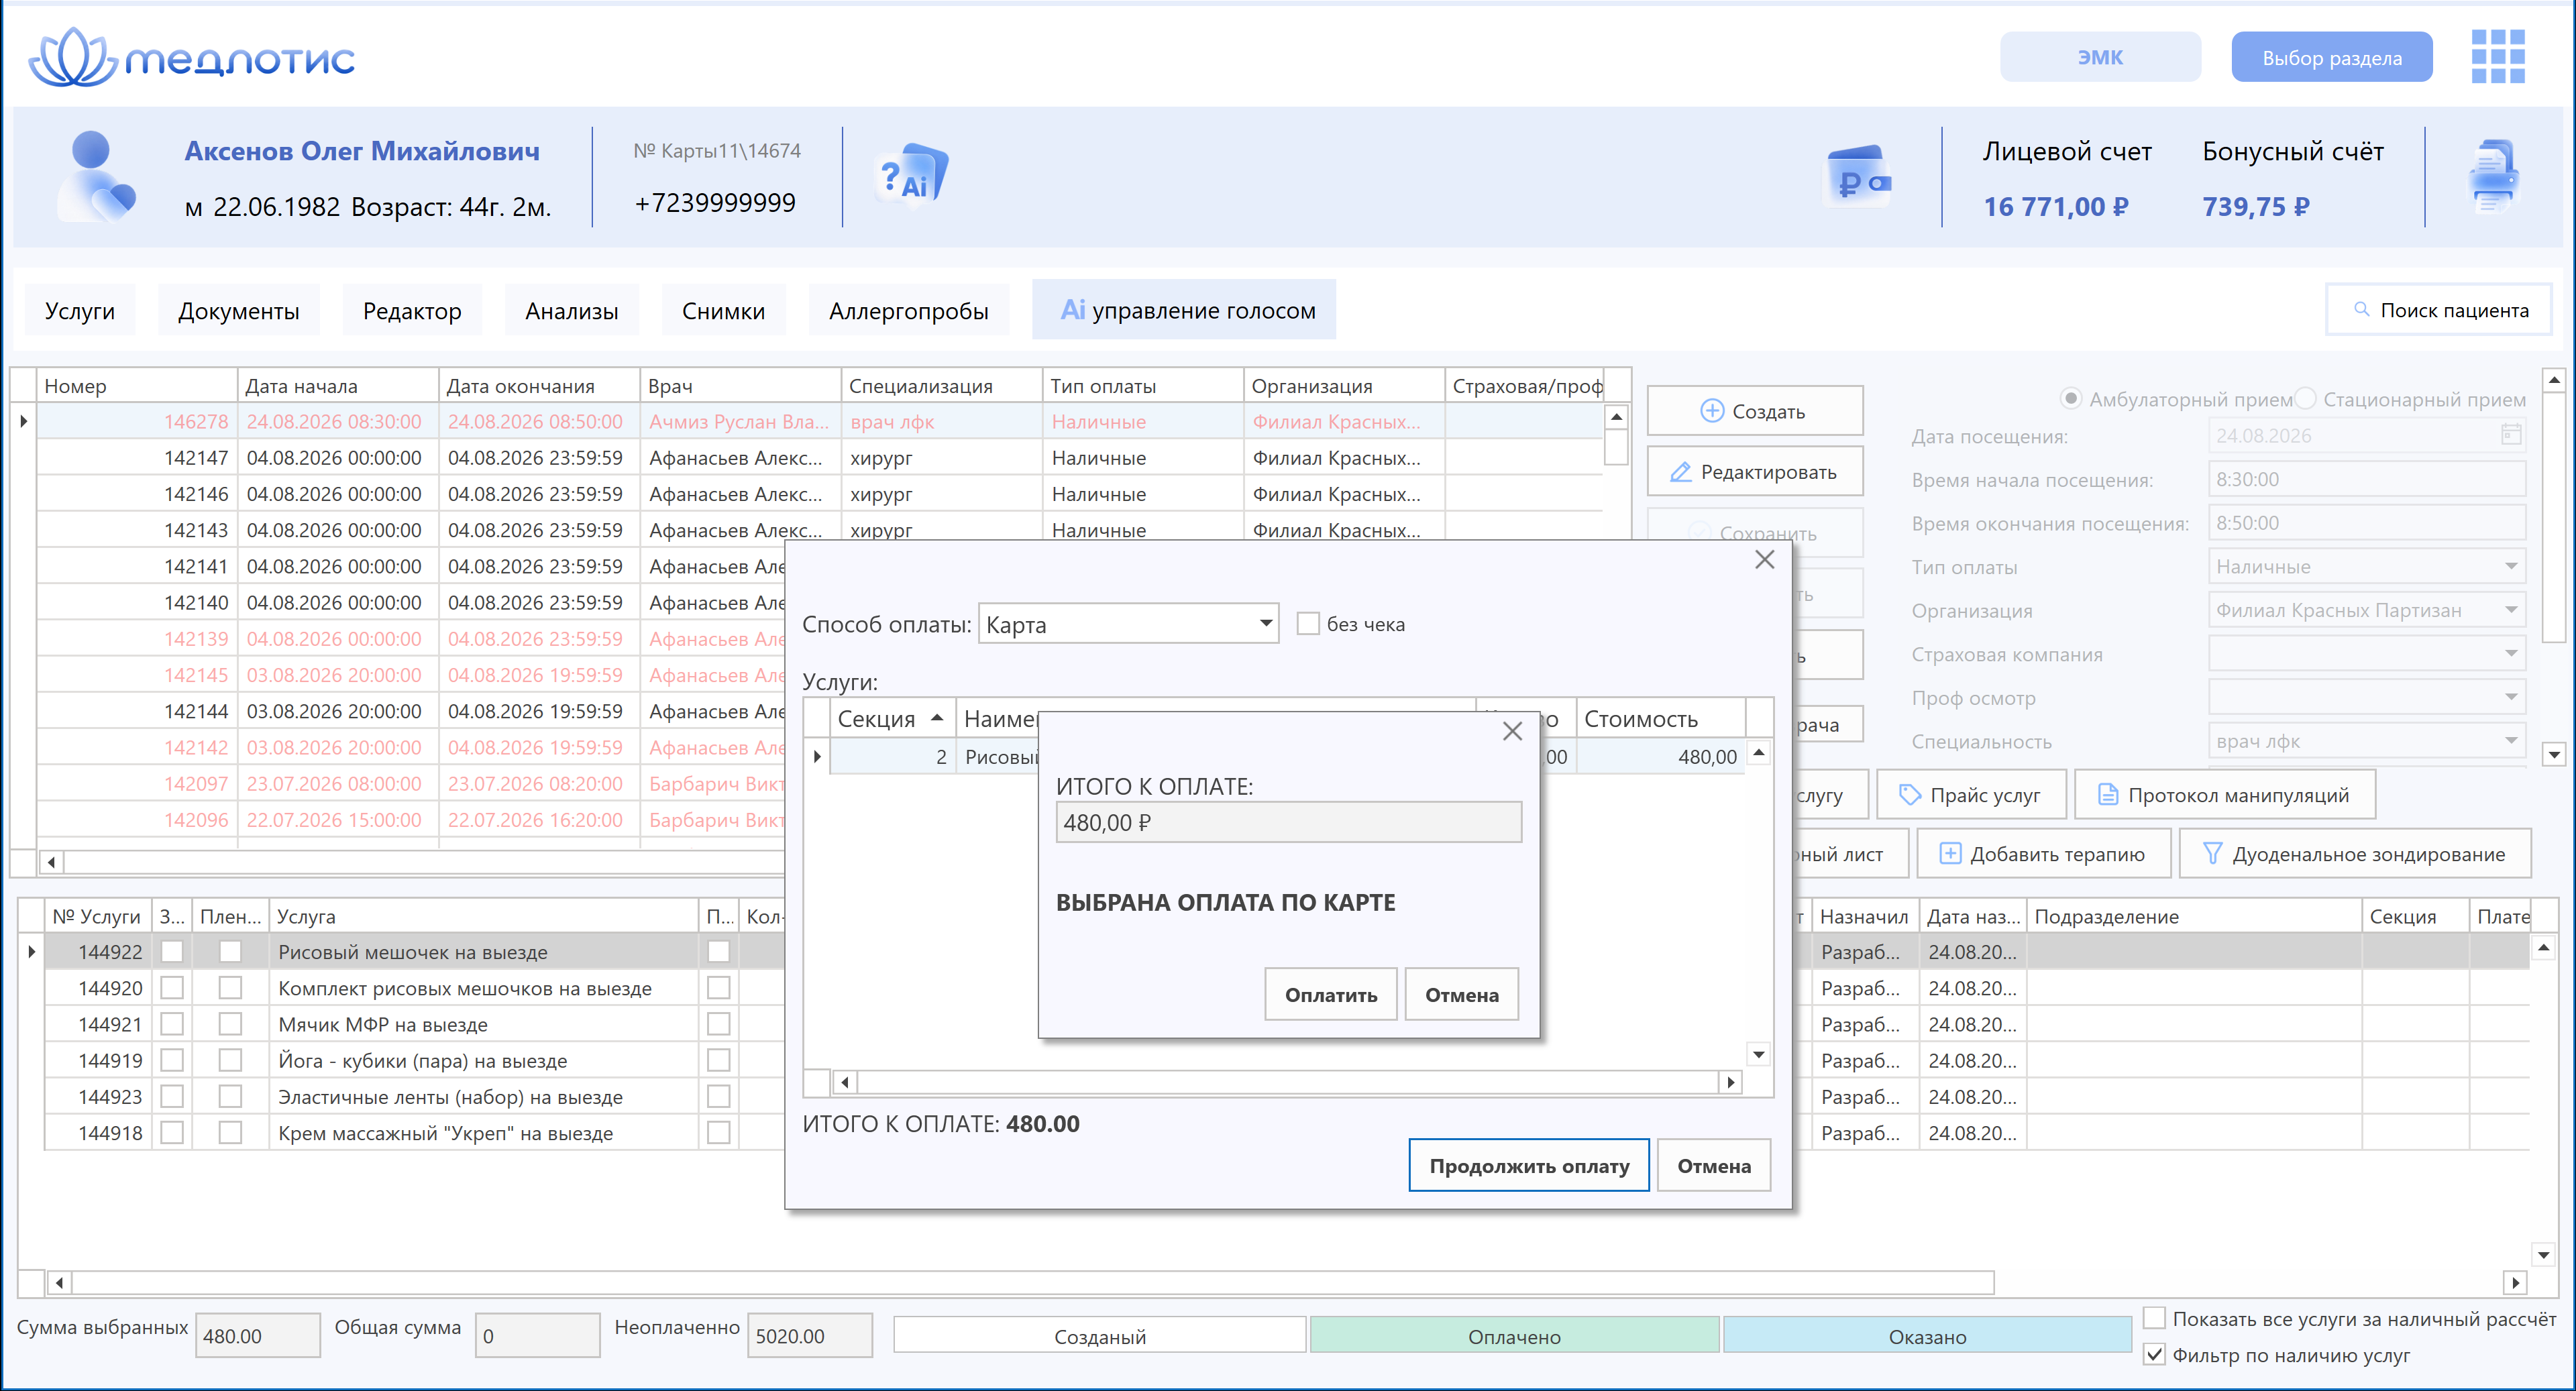2576x1391 pixels.
Task: Close the payment method dialog
Action: (1764, 560)
